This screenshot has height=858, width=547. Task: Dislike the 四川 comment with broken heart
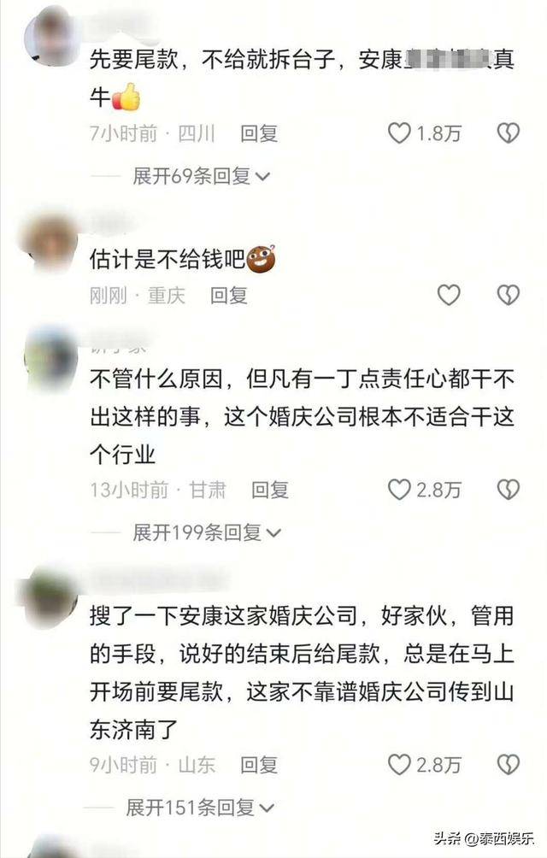click(509, 133)
